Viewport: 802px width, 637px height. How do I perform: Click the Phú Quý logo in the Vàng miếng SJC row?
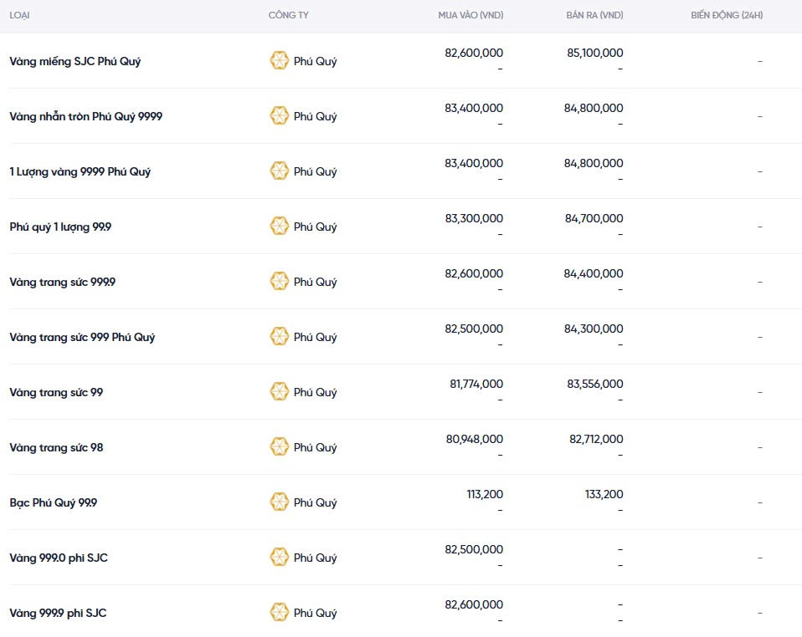click(279, 61)
